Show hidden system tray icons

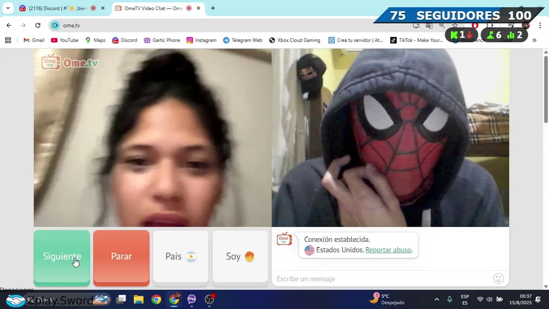point(437,299)
